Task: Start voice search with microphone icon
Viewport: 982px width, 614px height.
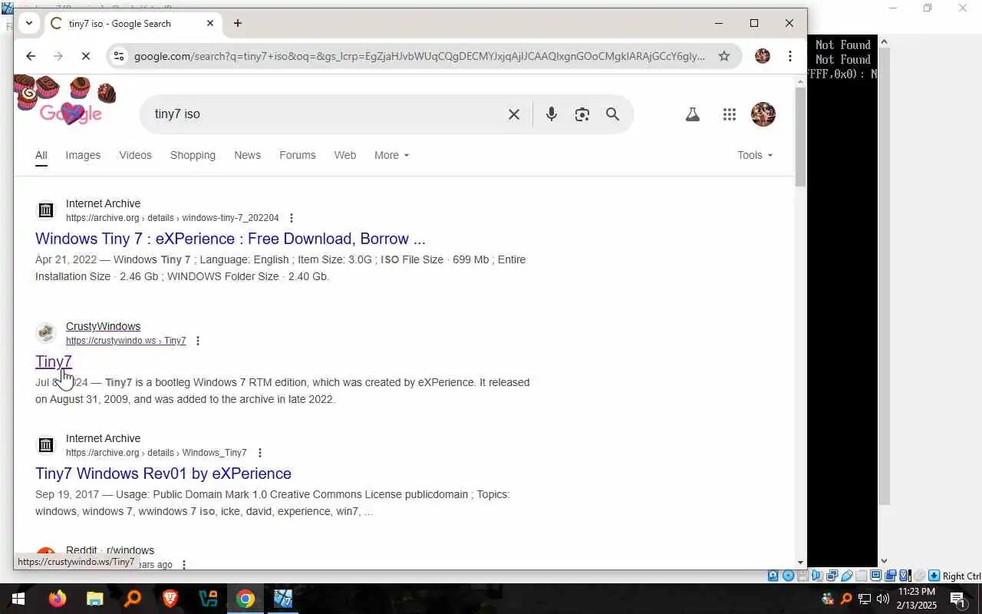Action: 551,114
